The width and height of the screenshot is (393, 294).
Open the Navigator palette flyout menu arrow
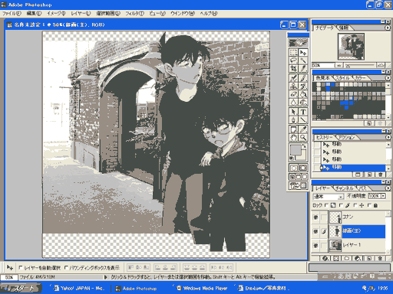(x=388, y=28)
